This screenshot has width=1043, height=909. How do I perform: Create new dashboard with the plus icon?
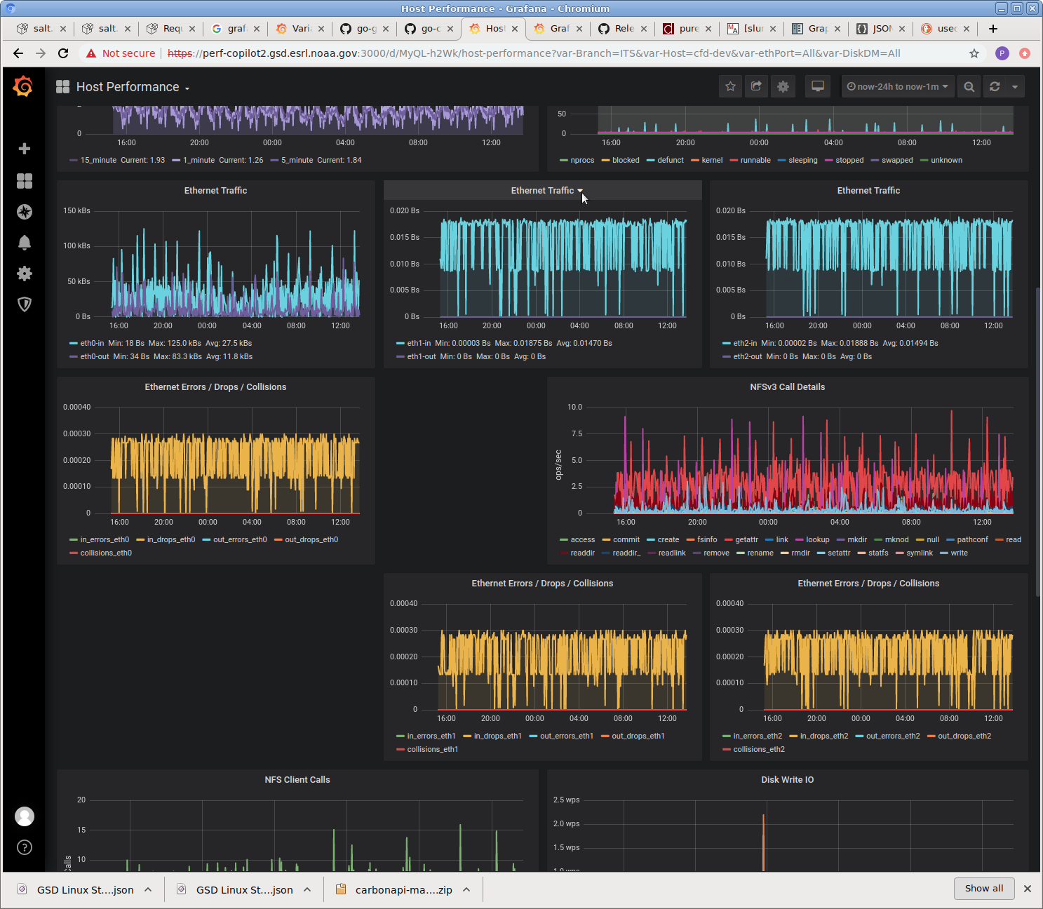24,149
